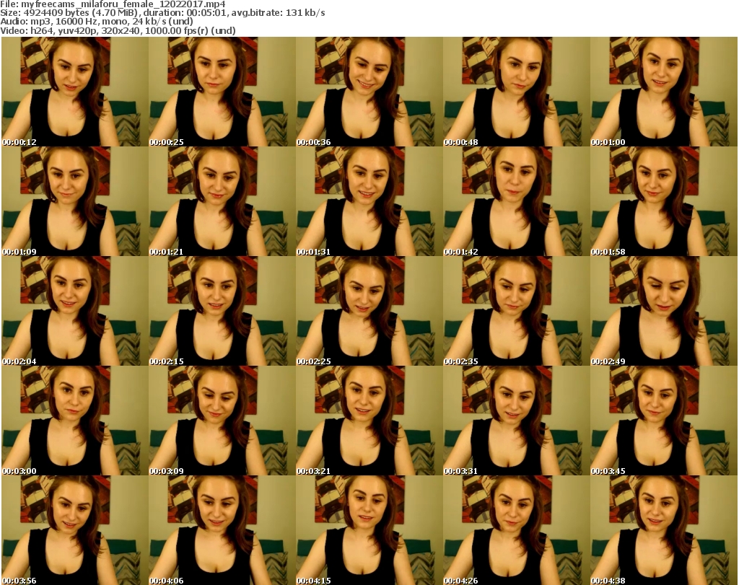Click the frame stamped 00:03:56
739x585 pixels.
pos(75,530)
